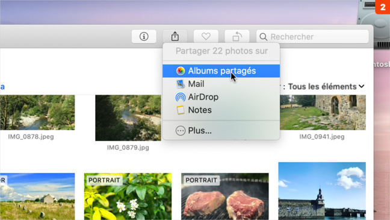This screenshot has width=390, height=220.
Task: Select the harbor fortress photo
Action: click(x=322, y=191)
